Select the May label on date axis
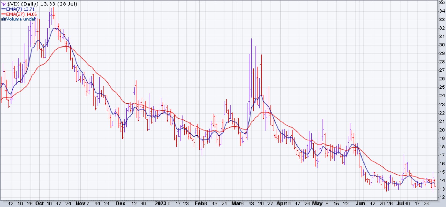The image size is (446, 207). tap(317, 204)
